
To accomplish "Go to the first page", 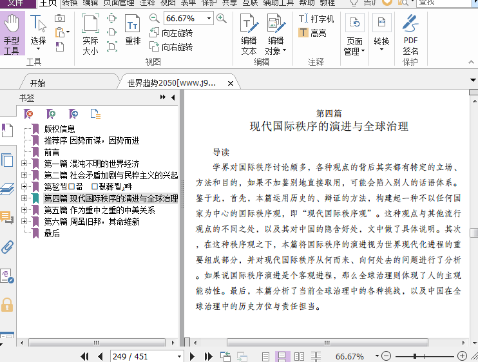I will [84, 356].
